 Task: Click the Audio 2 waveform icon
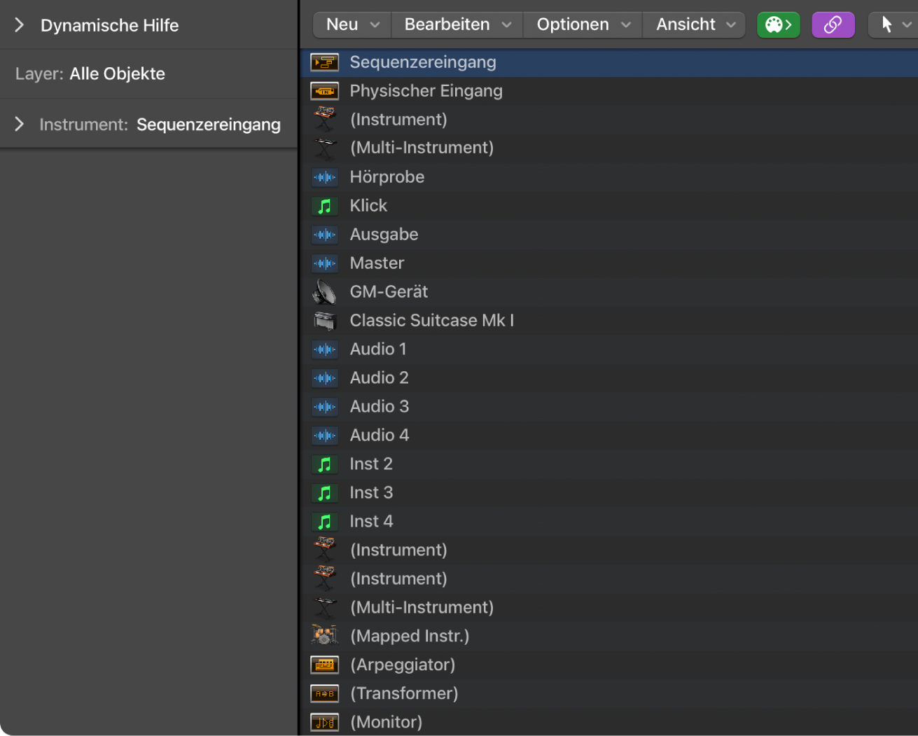click(x=324, y=377)
